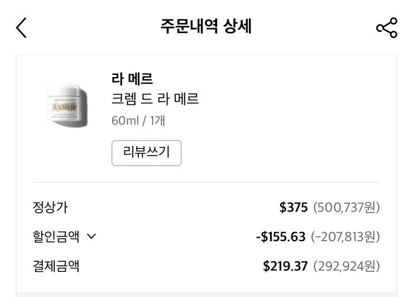Tap the (-207,813원) discount in won
413x297 pixels.
pyautogui.click(x=345, y=237)
